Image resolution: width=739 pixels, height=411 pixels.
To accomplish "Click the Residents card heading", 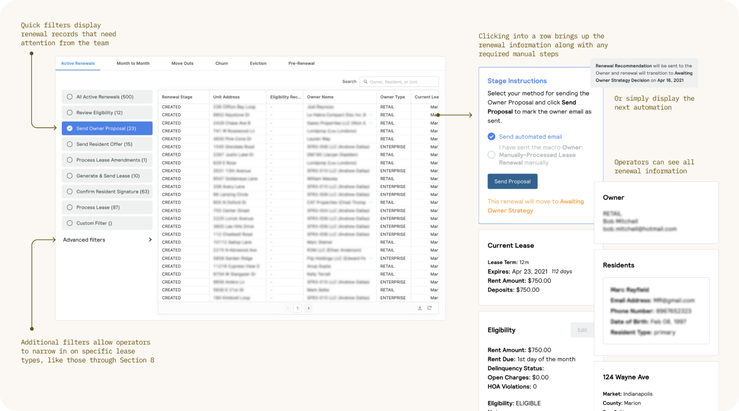I will coord(619,265).
